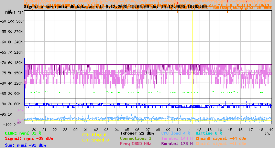
Task: Click the 00 hour mark on time axis
Action: pyautogui.click(x=75, y=130)
